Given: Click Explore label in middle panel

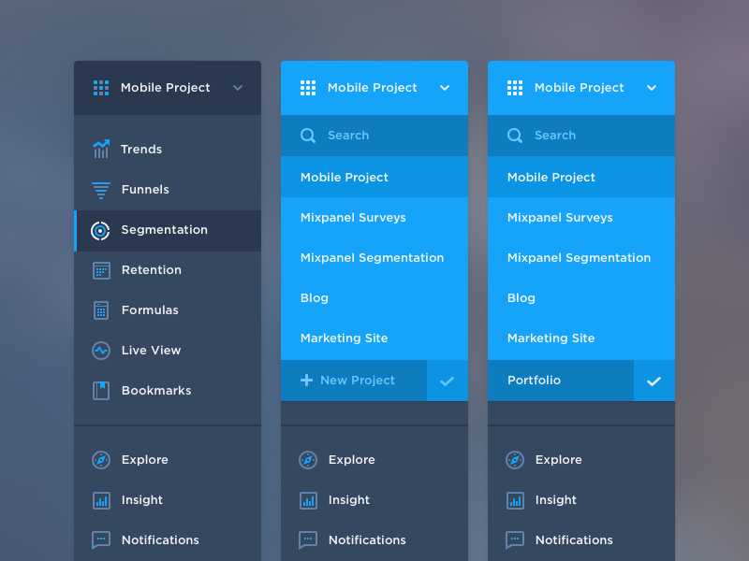Looking at the screenshot, I should click(352, 460).
